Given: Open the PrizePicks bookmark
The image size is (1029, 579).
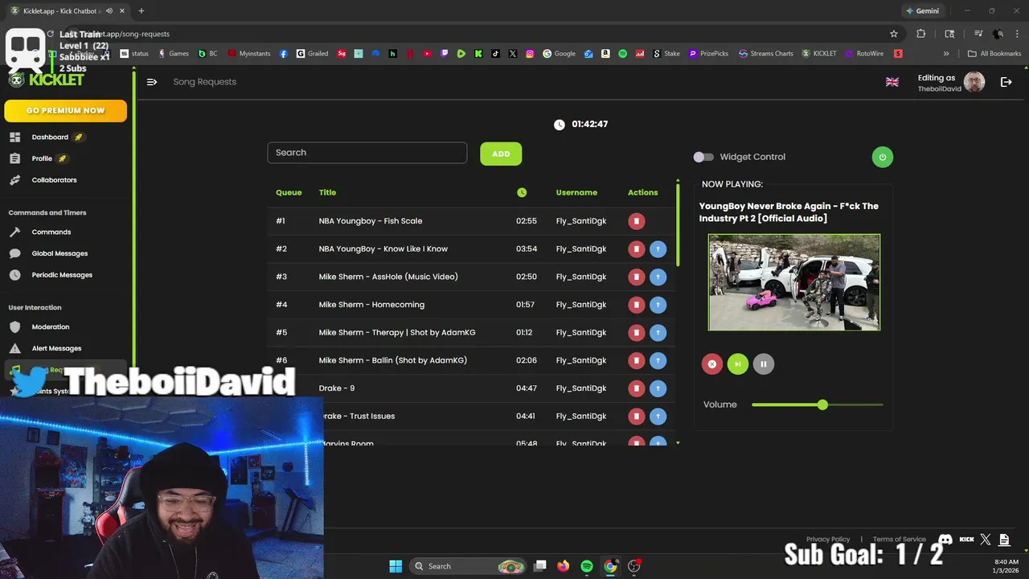Looking at the screenshot, I should [708, 54].
